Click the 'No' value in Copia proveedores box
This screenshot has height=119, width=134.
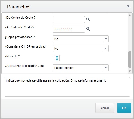coord(56,39)
